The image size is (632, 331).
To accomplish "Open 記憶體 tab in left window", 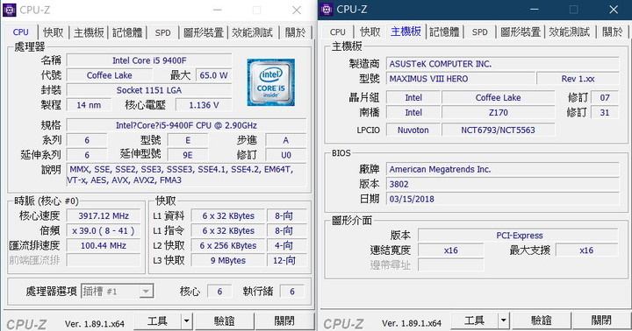I will coord(127,32).
